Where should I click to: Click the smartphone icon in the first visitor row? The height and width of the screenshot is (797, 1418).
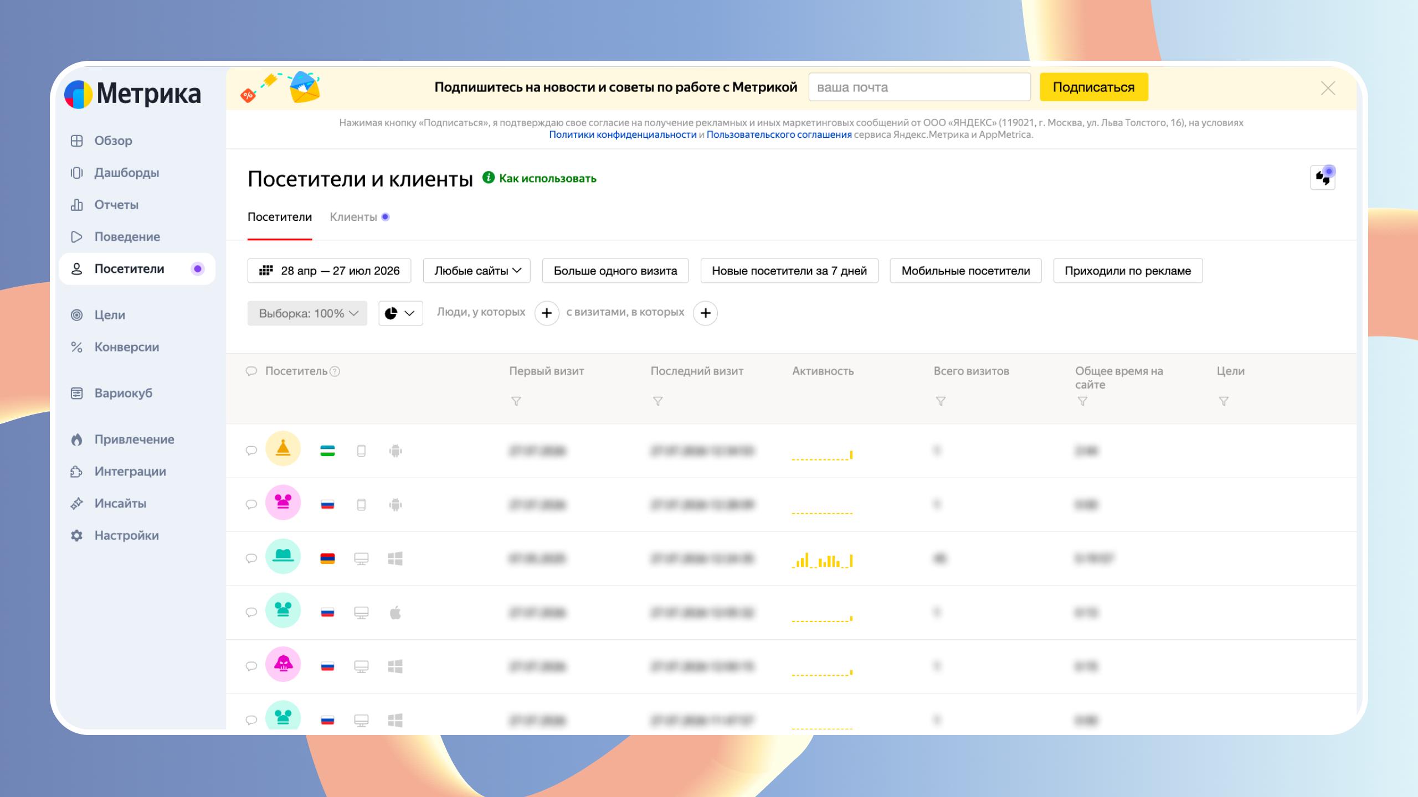click(x=361, y=451)
